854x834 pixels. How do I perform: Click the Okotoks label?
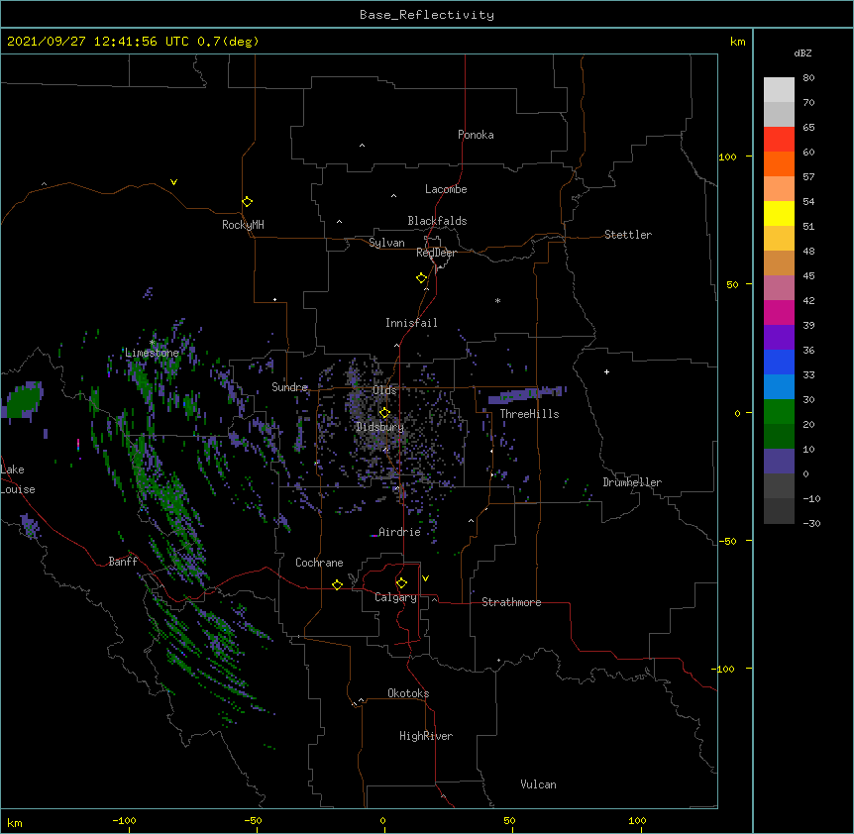coord(408,693)
